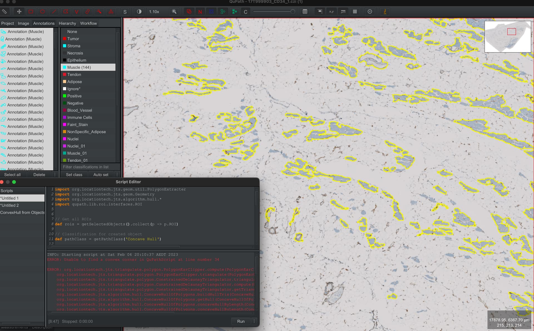Select the Polygon annotation tool
Screen dimensions: 534x331
pos(66,11)
